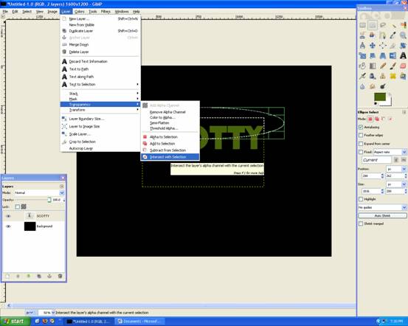408x326 pixels.
Task: Select the Airbrush tool
Action: click(x=362, y=76)
